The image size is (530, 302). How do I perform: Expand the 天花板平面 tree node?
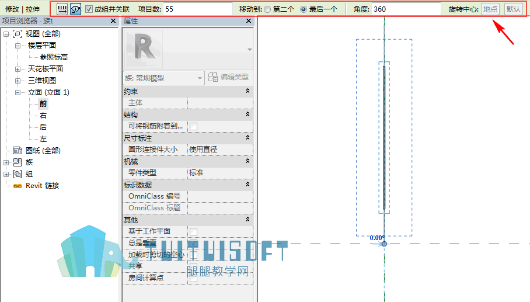[x=18, y=69]
